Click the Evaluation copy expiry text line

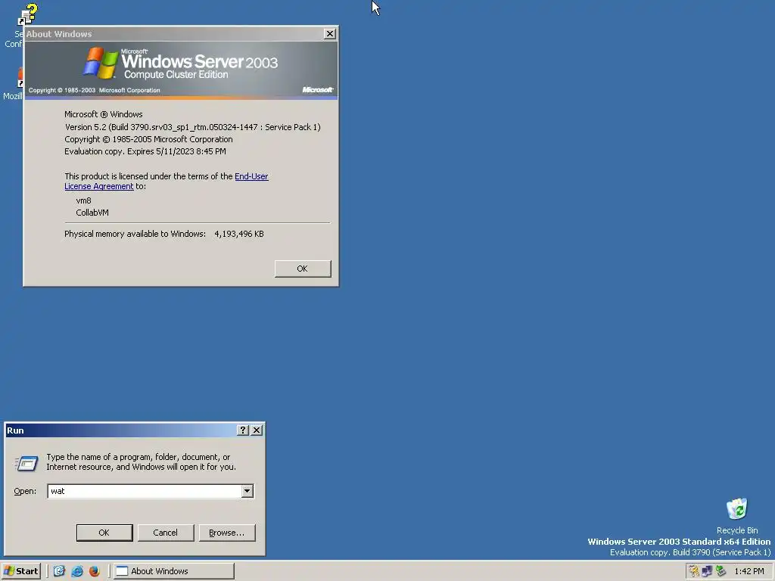(x=145, y=151)
